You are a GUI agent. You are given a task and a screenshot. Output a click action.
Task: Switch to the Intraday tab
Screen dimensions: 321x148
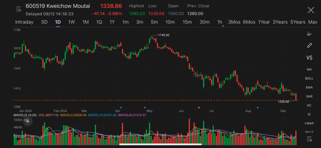pyautogui.click(x=24, y=22)
